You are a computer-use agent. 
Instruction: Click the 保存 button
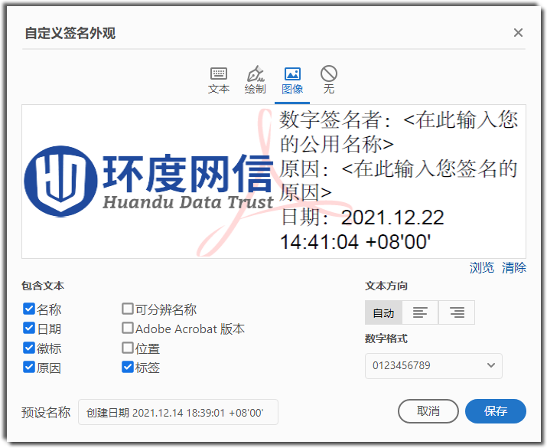[496, 411]
